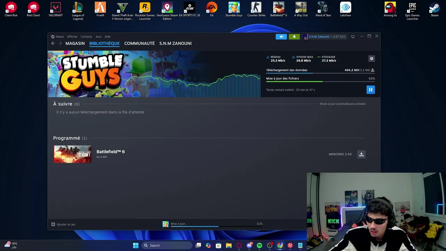Click the RÉSEAU 25,3 Mb/s stat
This screenshot has height=251, width=446.
coord(276,59)
